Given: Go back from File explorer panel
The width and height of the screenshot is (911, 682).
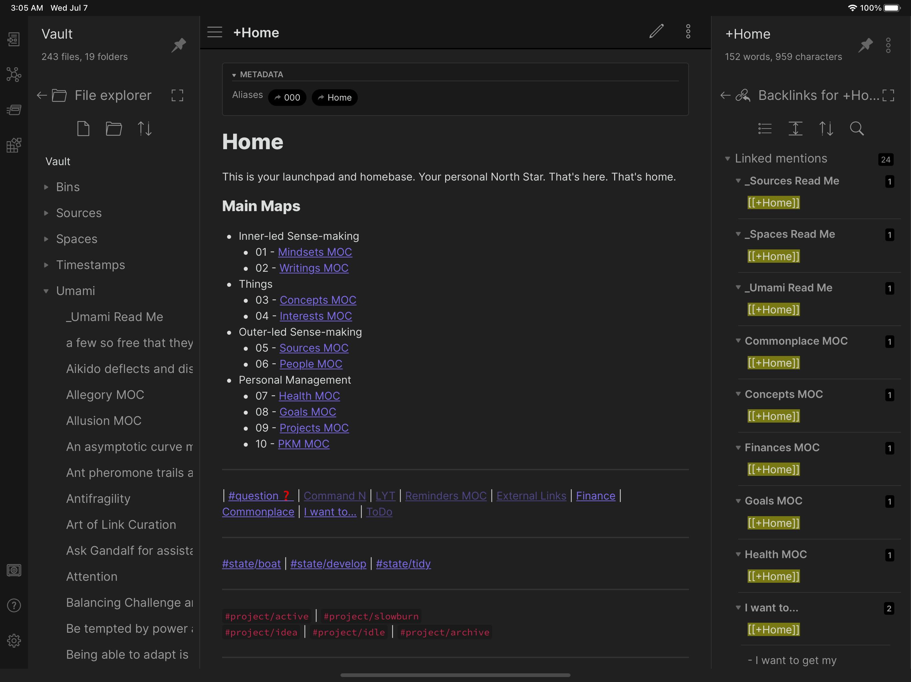Looking at the screenshot, I should tap(42, 96).
